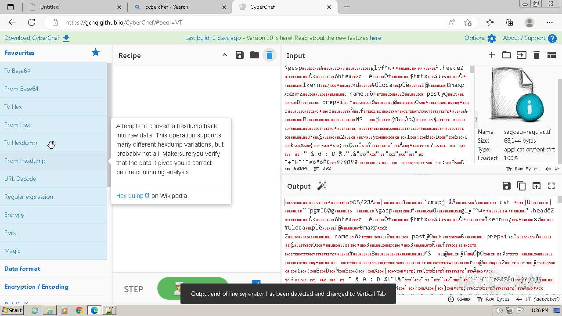The height and width of the screenshot is (316, 562).
Task: Go back in the browser
Action: coord(12,22)
